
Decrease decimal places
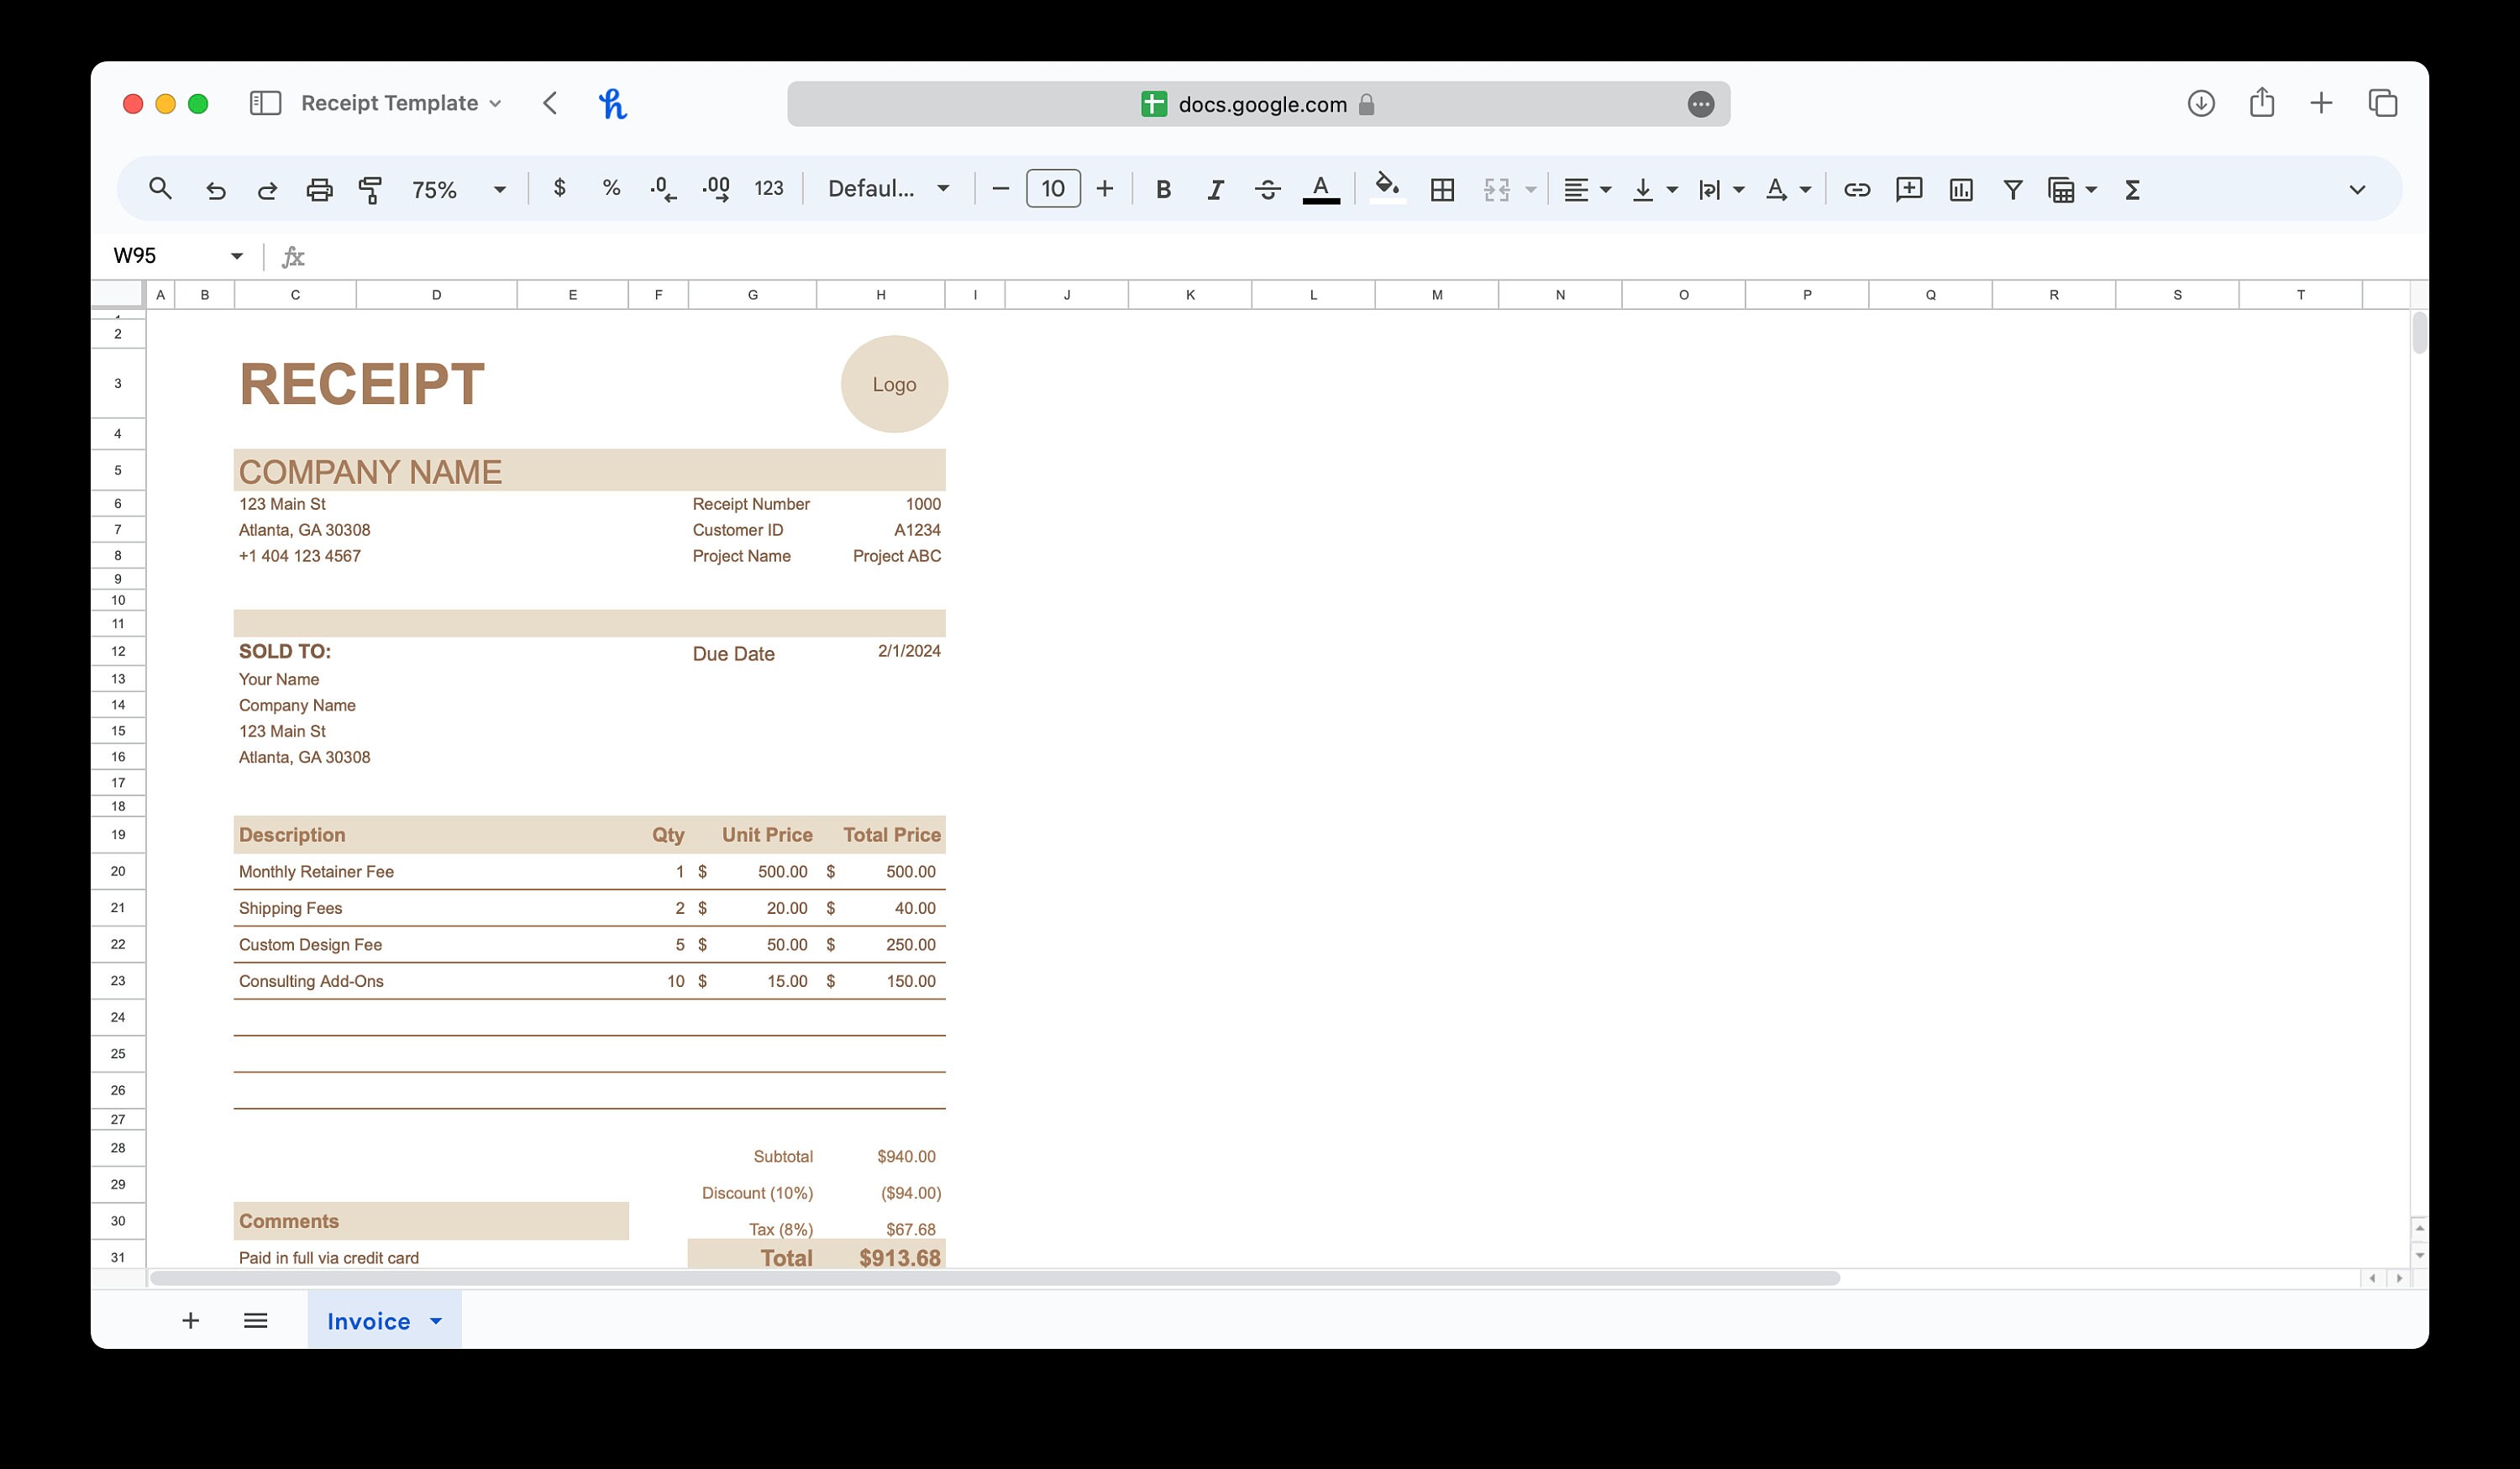coord(661,189)
